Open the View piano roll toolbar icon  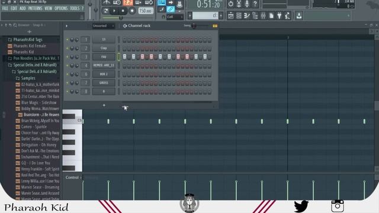pyautogui.click(x=247, y=16)
